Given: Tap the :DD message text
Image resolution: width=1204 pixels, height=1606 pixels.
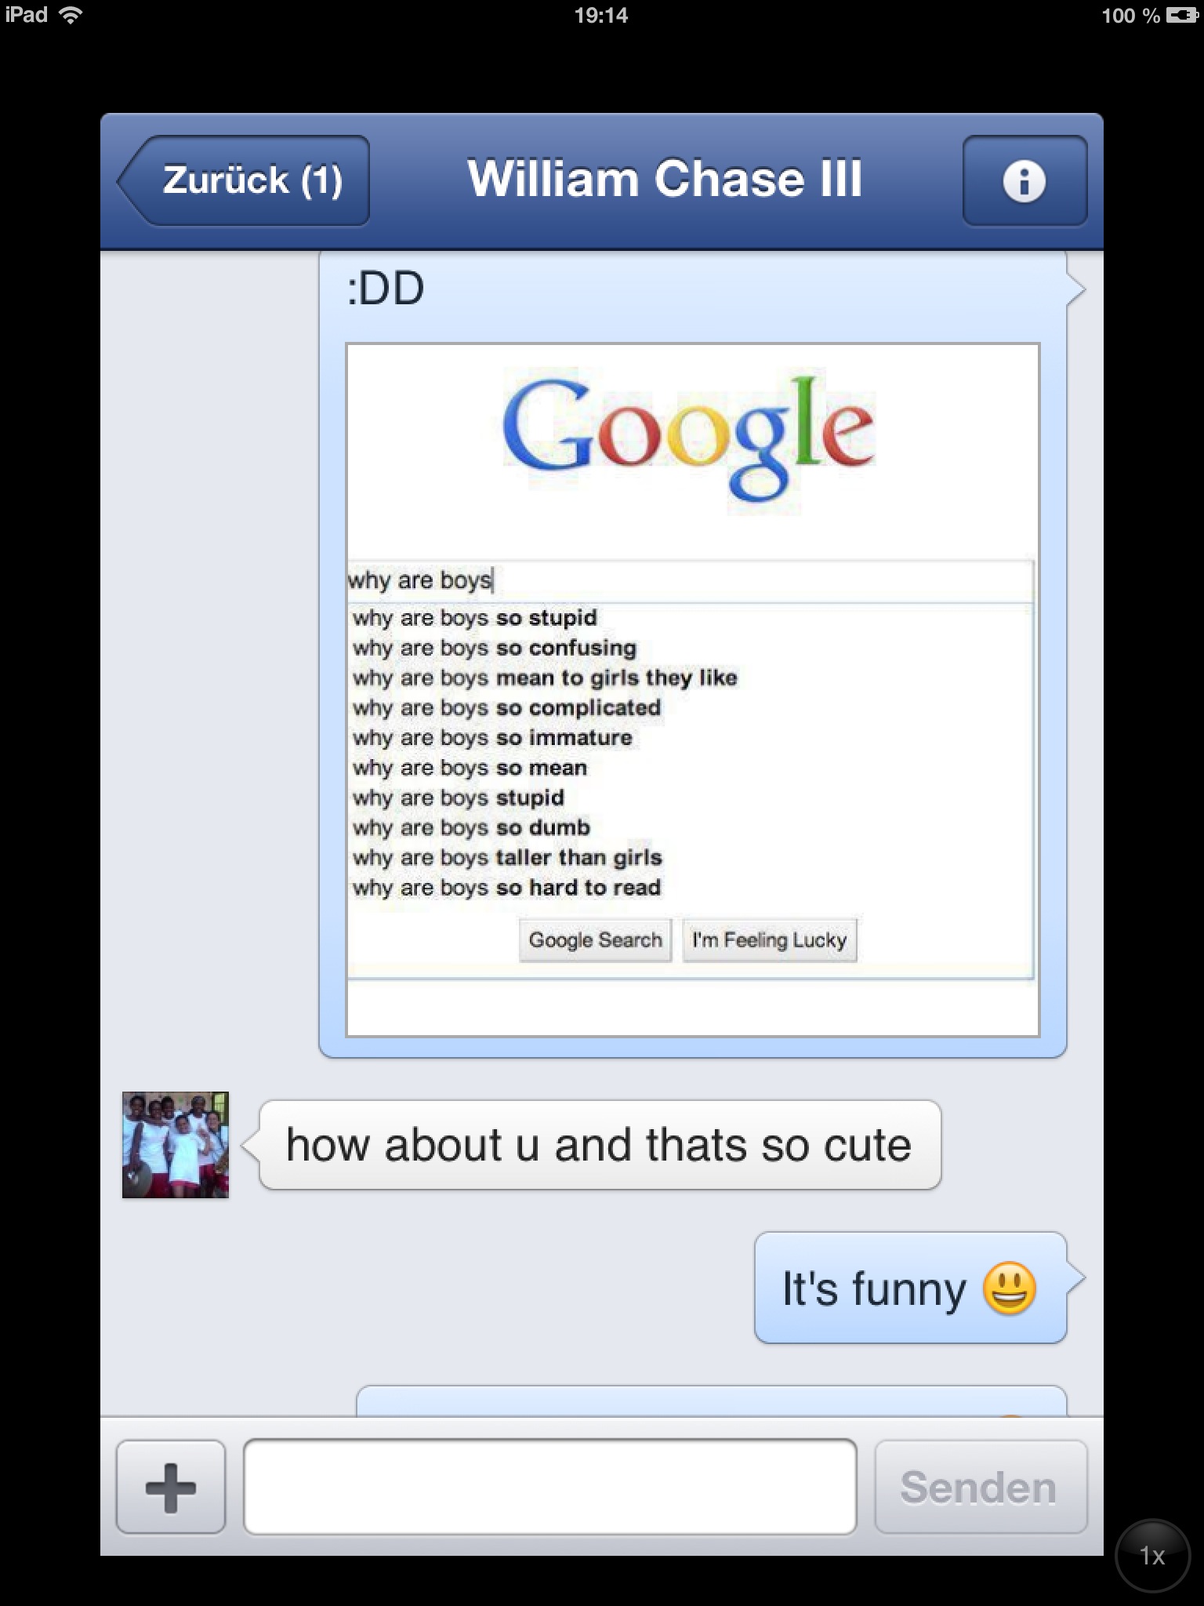Looking at the screenshot, I should click(x=386, y=289).
